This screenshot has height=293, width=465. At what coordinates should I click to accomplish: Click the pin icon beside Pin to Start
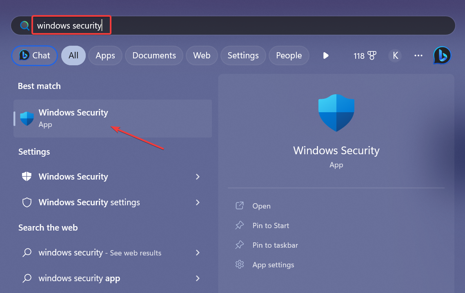click(240, 225)
